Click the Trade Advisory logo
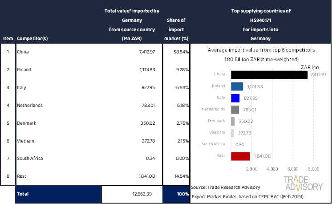 (304, 183)
